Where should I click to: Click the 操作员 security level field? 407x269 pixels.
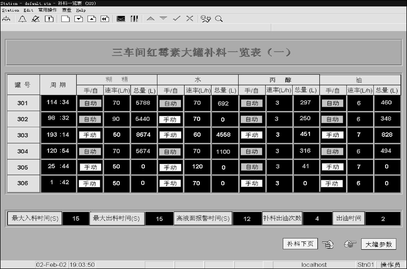(x=390, y=265)
